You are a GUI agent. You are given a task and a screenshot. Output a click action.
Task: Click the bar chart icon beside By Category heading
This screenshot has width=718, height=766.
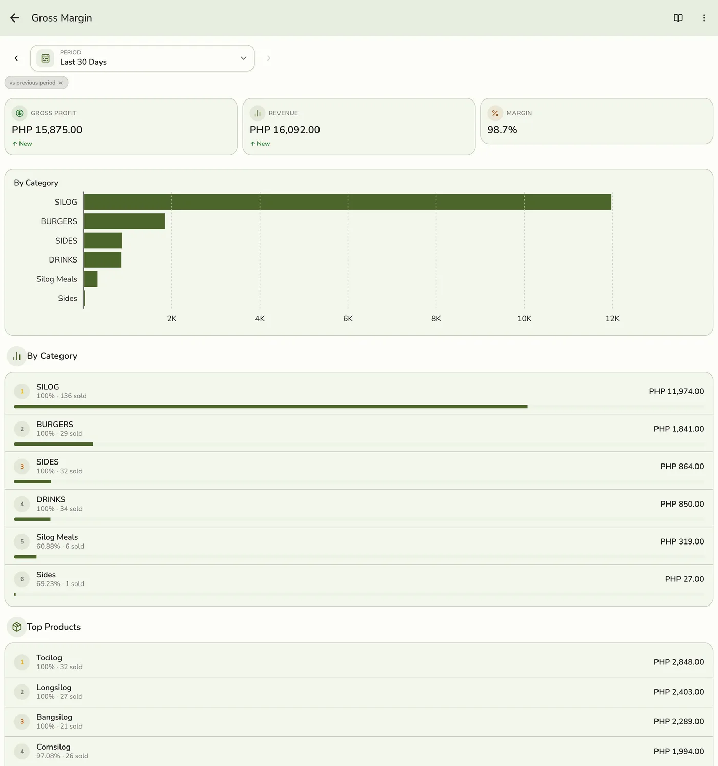(x=16, y=356)
